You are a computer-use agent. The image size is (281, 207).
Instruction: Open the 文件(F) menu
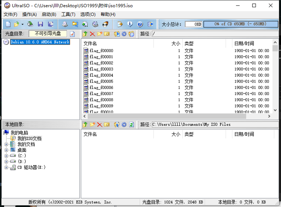pos(10,14)
